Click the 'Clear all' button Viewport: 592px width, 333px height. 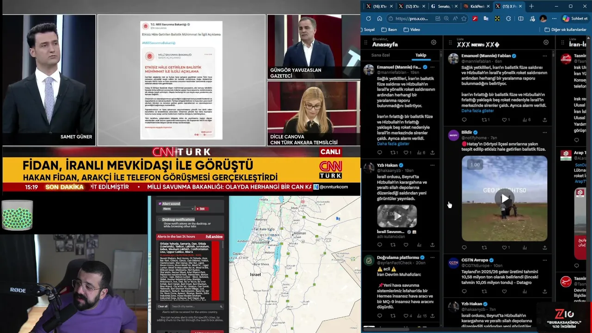click(163, 307)
